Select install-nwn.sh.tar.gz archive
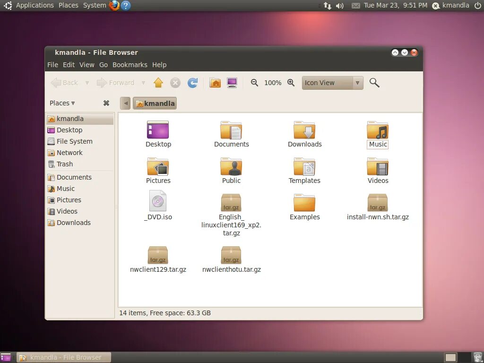Screen dimensions: 484x363 coord(378,202)
